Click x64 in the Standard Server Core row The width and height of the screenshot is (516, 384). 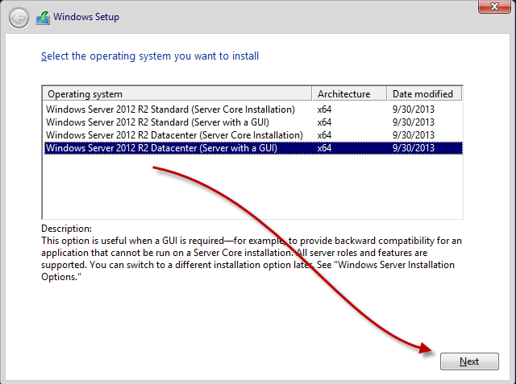[x=324, y=109]
